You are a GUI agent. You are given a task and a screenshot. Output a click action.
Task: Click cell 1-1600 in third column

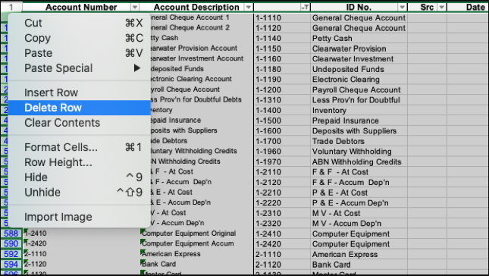(x=282, y=131)
